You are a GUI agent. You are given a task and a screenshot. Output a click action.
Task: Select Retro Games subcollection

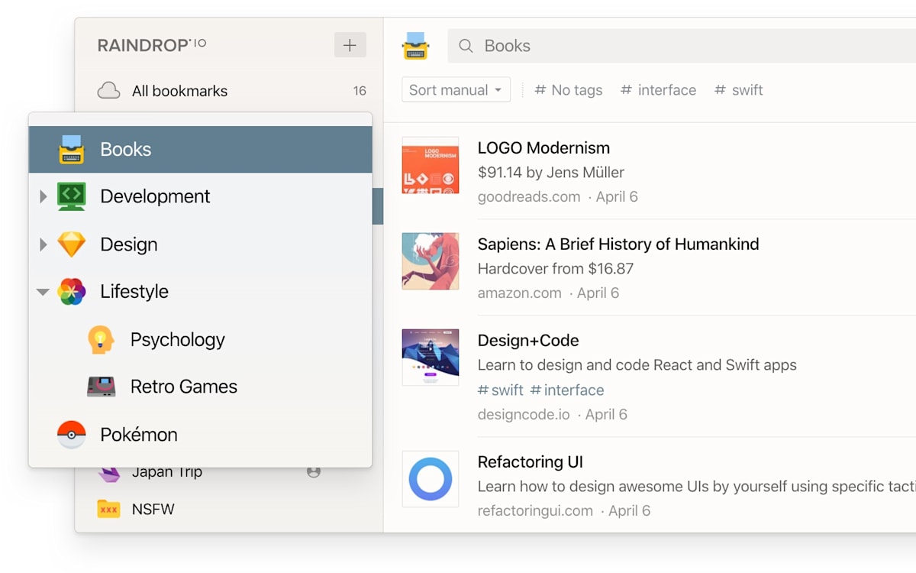tap(200, 387)
